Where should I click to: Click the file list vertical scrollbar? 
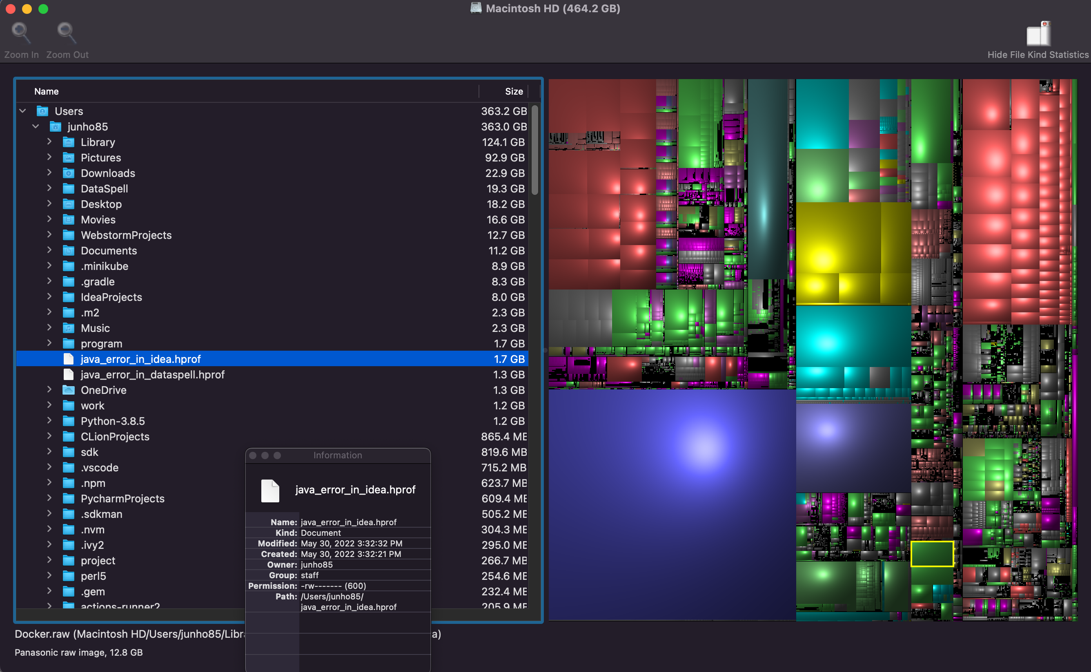(x=534, y=149)
